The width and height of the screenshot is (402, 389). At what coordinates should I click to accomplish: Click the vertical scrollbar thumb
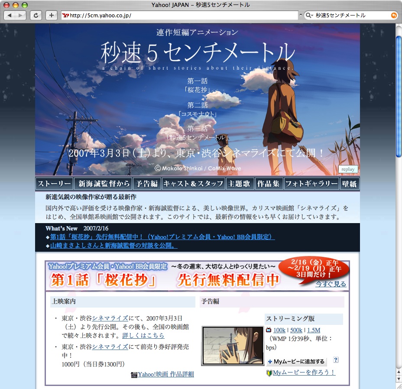pyautogui.click(x=399, y=97)
